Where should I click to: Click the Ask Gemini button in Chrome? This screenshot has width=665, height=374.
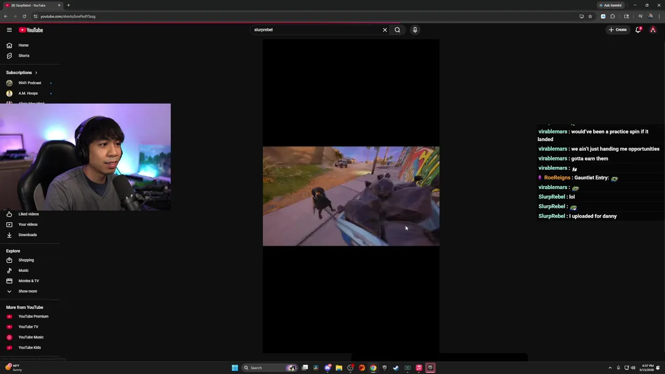610,5
